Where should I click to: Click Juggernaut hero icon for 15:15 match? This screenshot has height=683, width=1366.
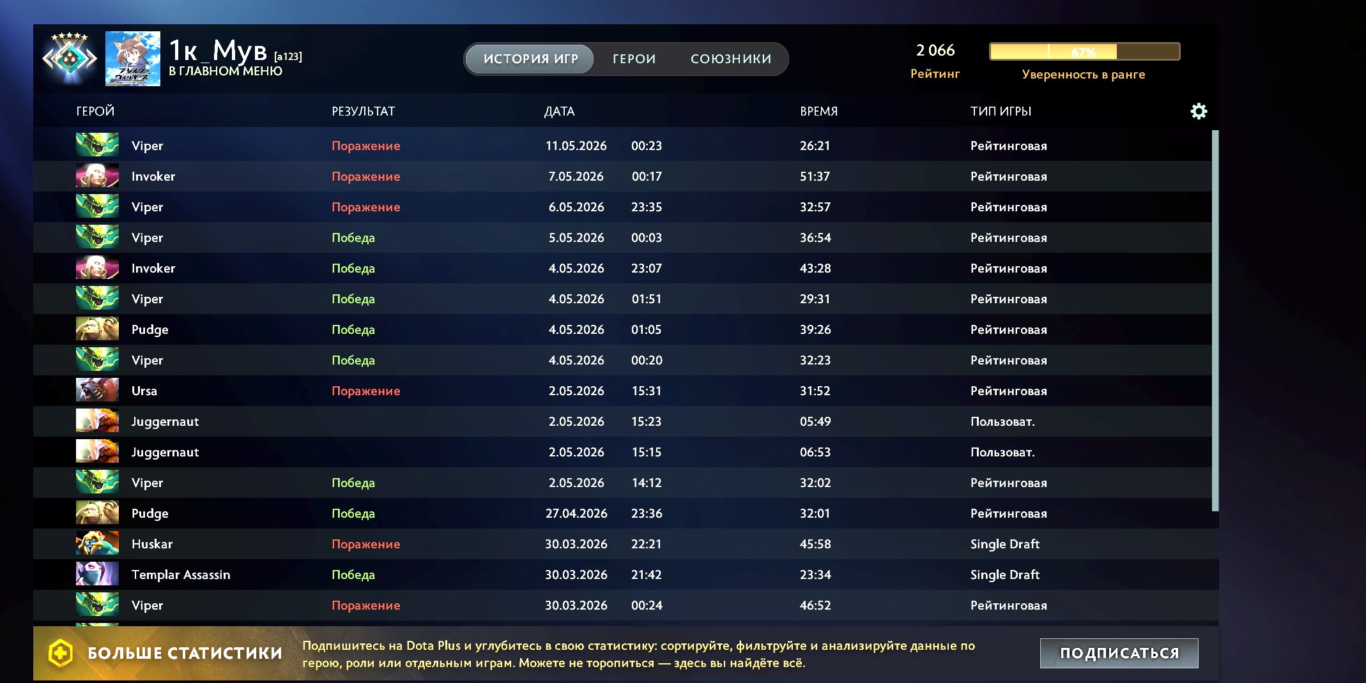pos(97,452)
